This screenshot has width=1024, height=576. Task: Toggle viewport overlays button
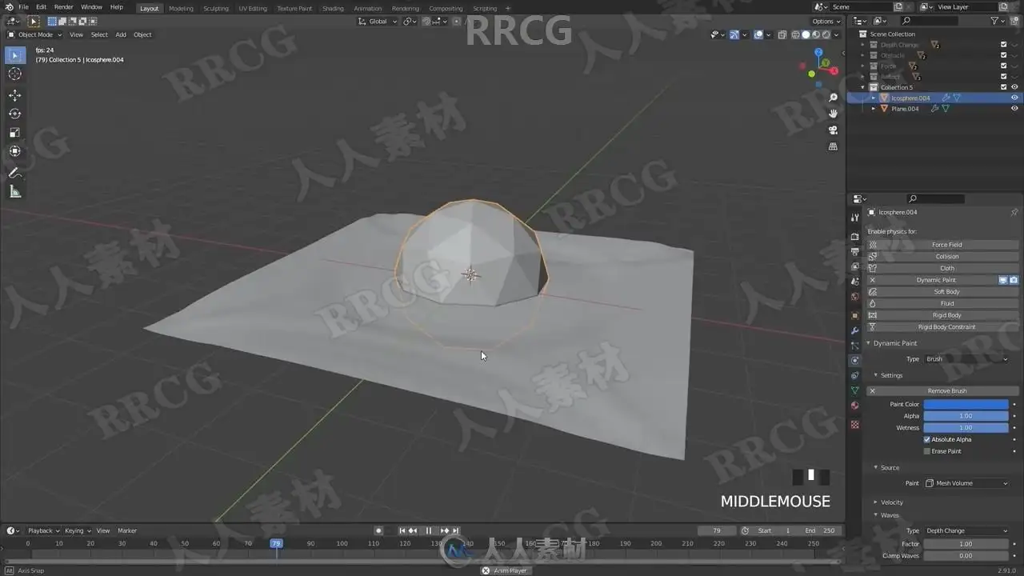tap(758, 34)
